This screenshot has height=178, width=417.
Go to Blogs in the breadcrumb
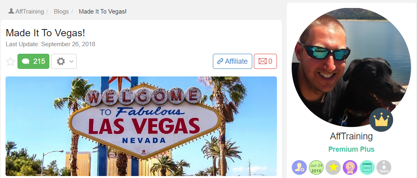click(x=61, y=12)
